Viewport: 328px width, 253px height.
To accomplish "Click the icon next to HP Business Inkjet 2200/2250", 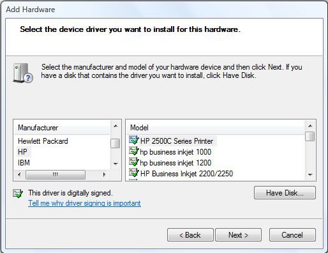I will pyautogui.click(x=134, y=173).
